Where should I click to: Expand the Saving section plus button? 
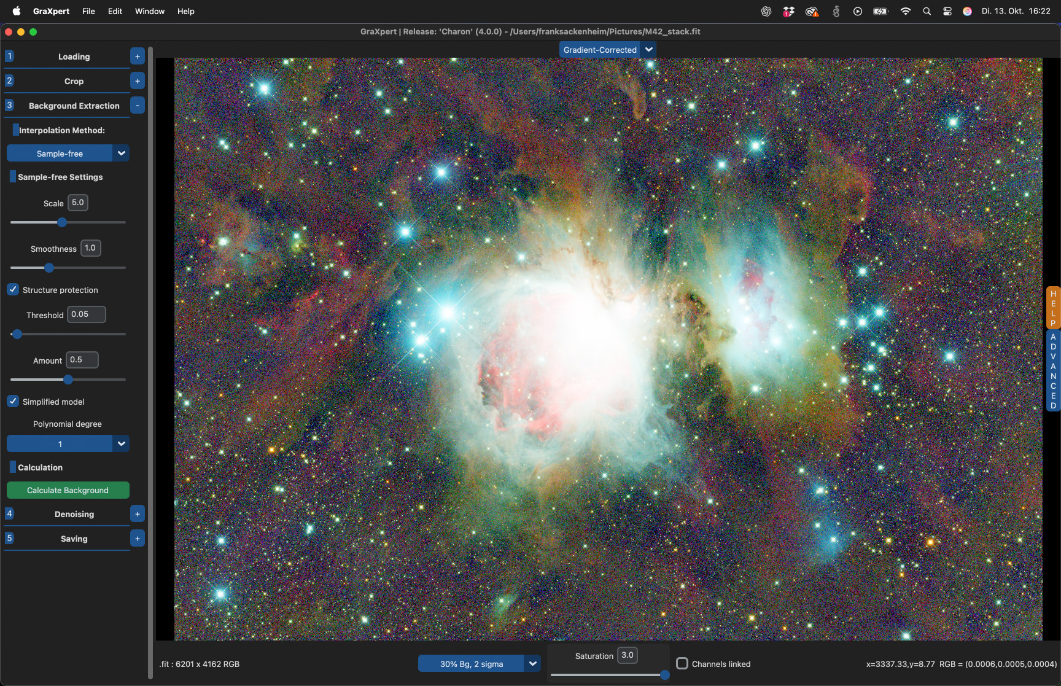pyautogui.click(x=138, y=539)
